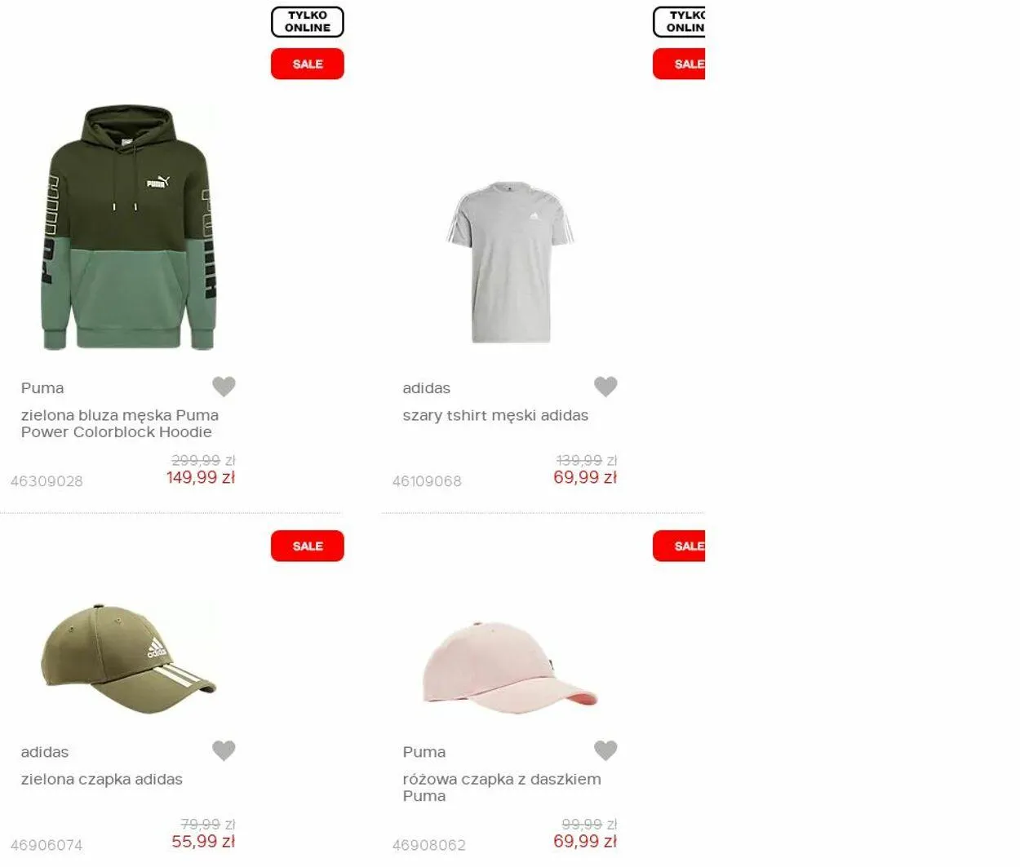View the green adidas cap image
The height and width of the screenshot is (867, 1020).
tap(128, 659)
